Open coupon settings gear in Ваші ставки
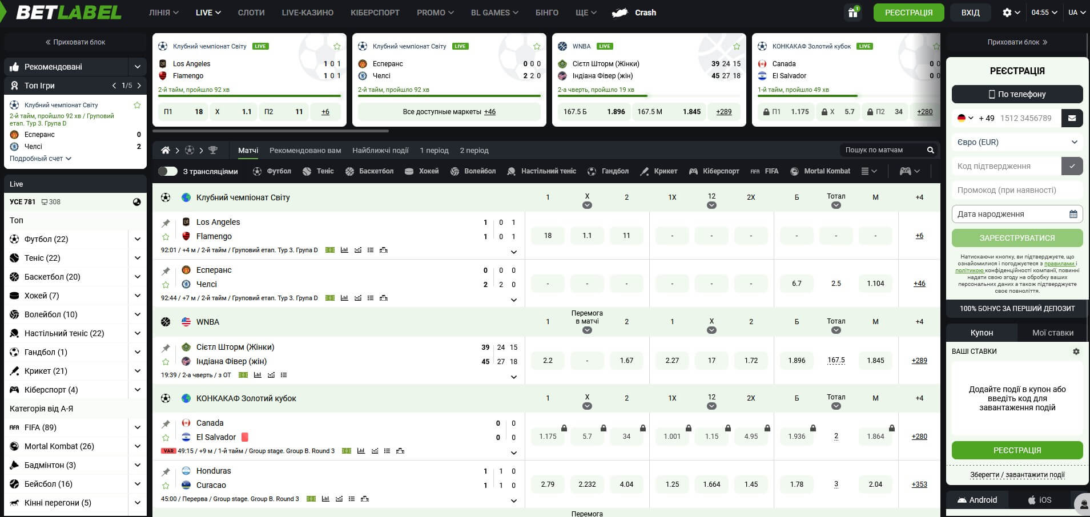 [1076, 352]
